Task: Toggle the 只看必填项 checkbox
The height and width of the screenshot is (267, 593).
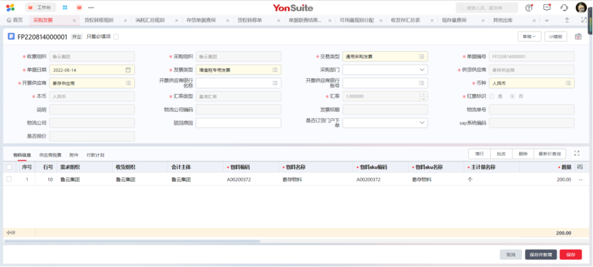Action: pos(116,37)
